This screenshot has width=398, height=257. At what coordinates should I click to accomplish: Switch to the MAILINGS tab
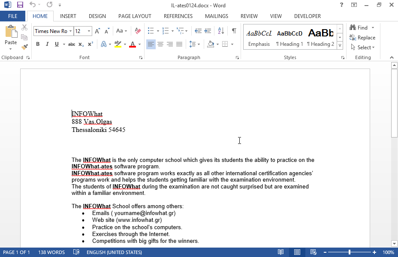217,16
